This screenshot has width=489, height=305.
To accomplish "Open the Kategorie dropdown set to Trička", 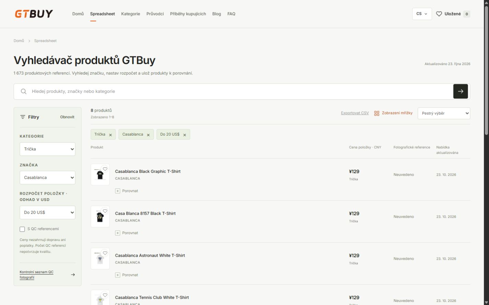I will [47, 149].
